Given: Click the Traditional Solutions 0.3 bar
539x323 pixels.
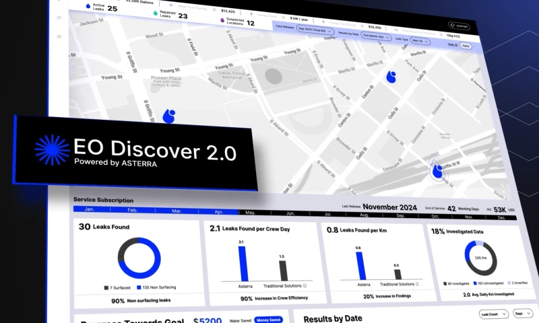Looking at the screenshot, I should 398,275.
